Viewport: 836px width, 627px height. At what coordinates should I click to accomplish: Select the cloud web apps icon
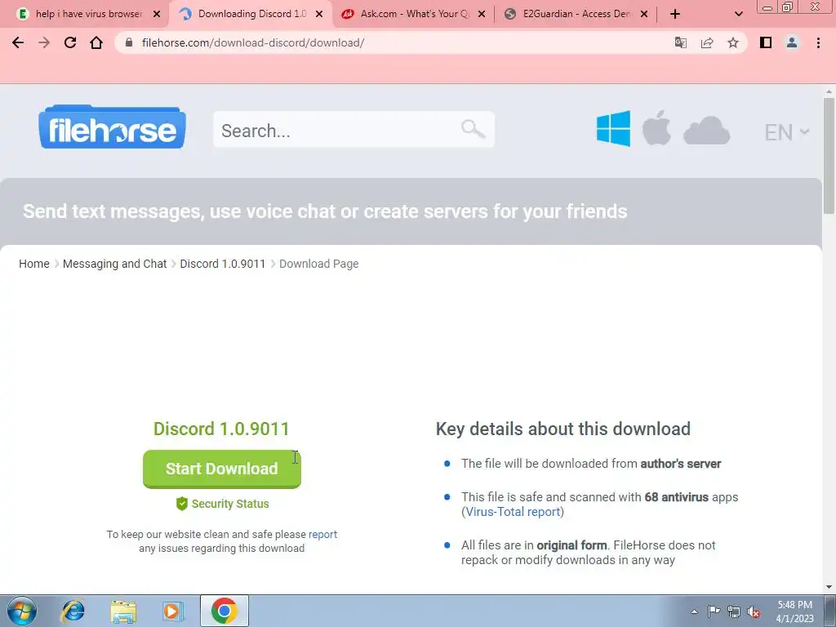coord(706,131)
